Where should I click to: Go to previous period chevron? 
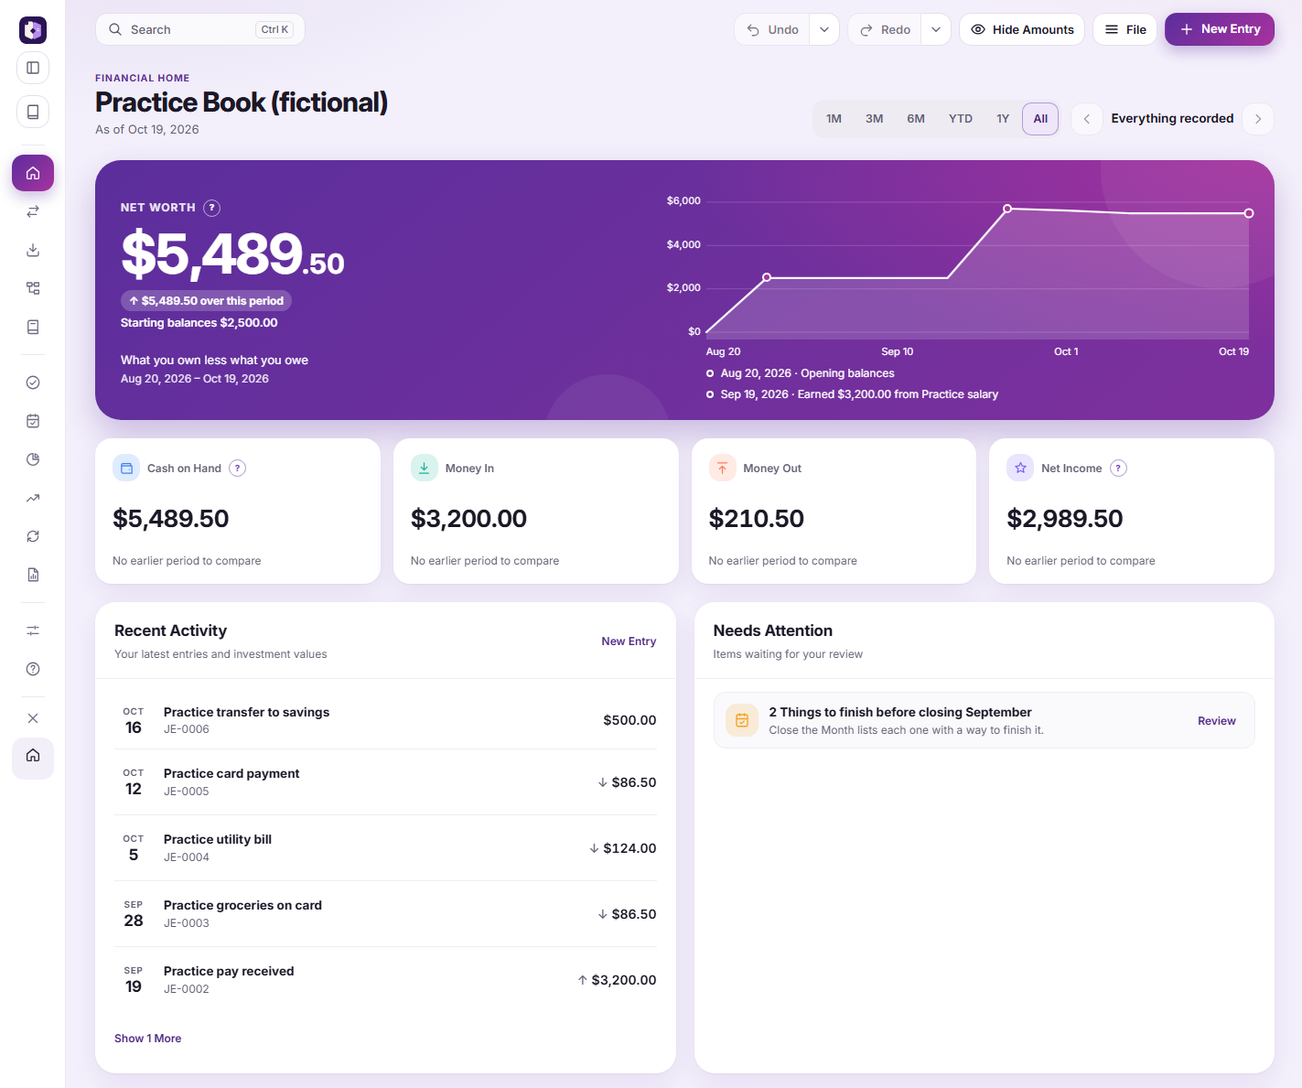click(x=1087, y=119)
